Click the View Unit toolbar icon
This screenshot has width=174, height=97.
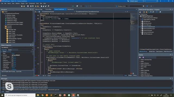pos(41,6)
